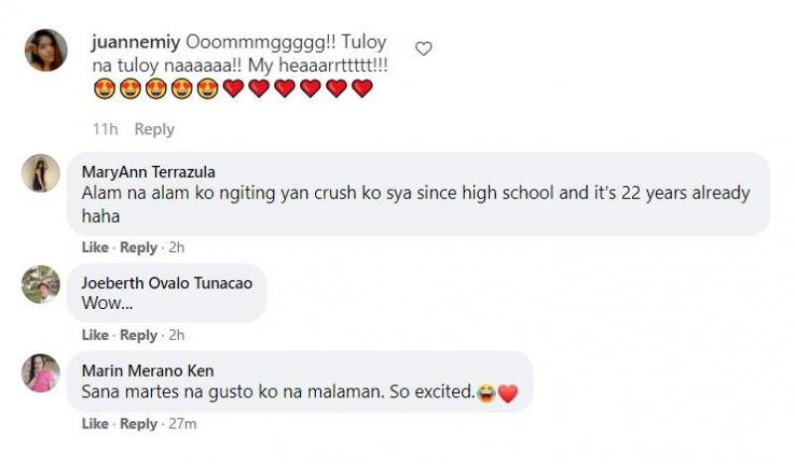Viewport: 795px width, 464px height.
Task: Tap the heart icon on juannemiy's comment
Action: pos(423,48)
